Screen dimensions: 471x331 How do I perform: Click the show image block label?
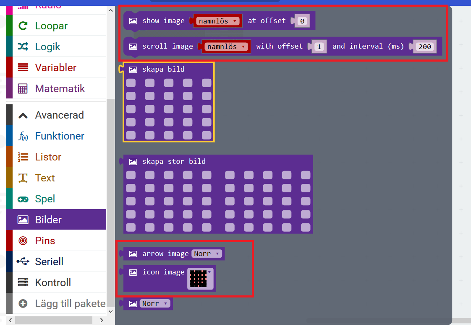pyautogui.click(x=163, y=21)
